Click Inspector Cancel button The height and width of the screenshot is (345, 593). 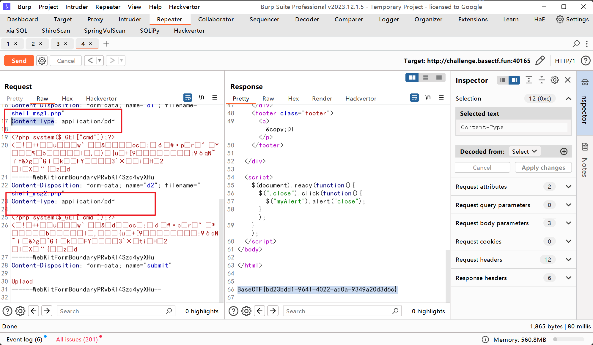(x=482, y=168)
